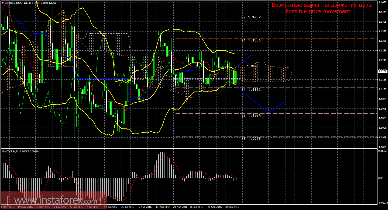Image resolution: width=388 pixels, height=210 pixels.
Task: Click the 30 Sep 2016 date label
Action: point(232,207)
